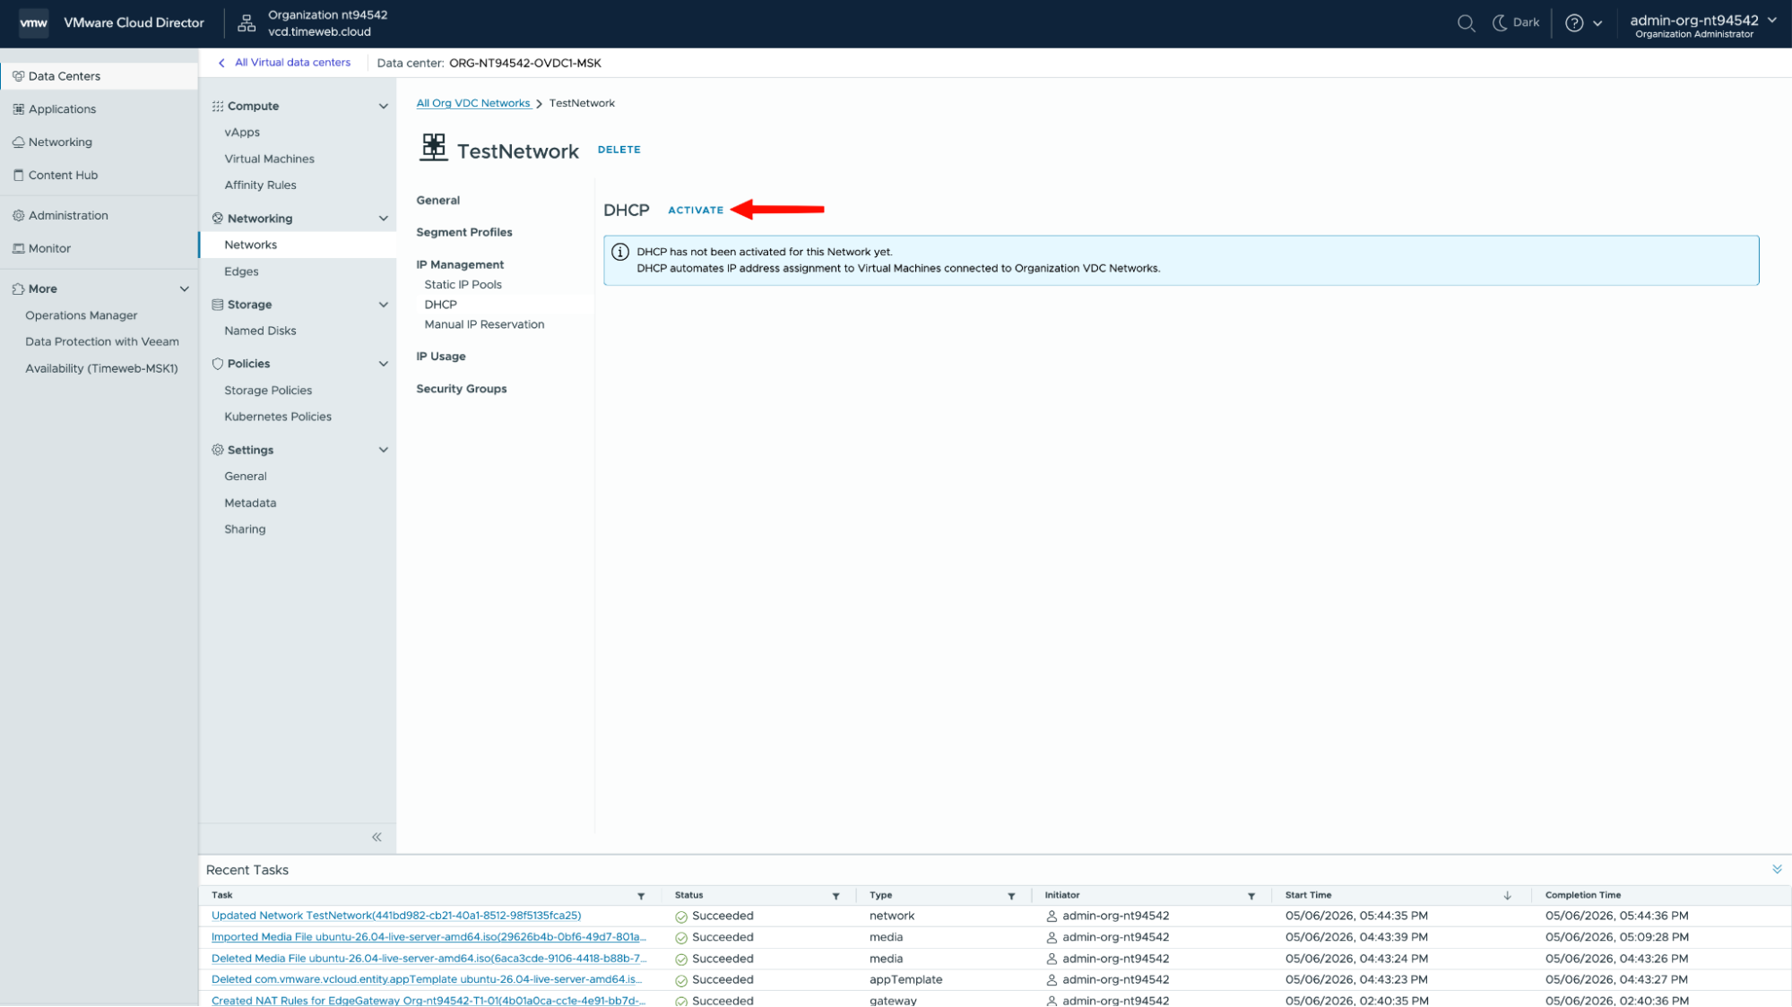This screenshot has width=1792, height=1007.
Task: Click the Applications sidebar icon
Action: pyautogui.click(x=18, y=109)
